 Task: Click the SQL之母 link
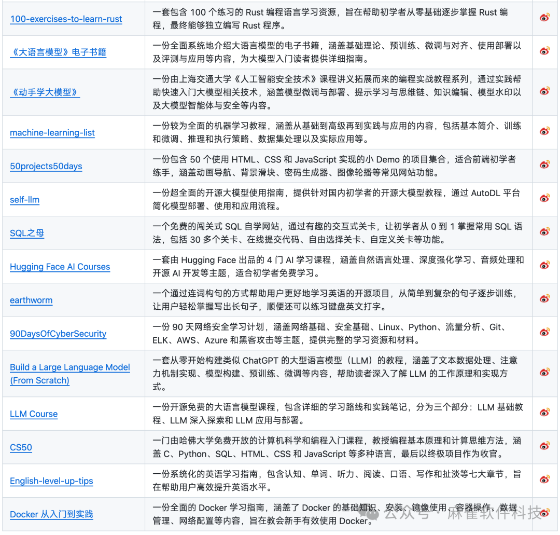click(26, 232)
